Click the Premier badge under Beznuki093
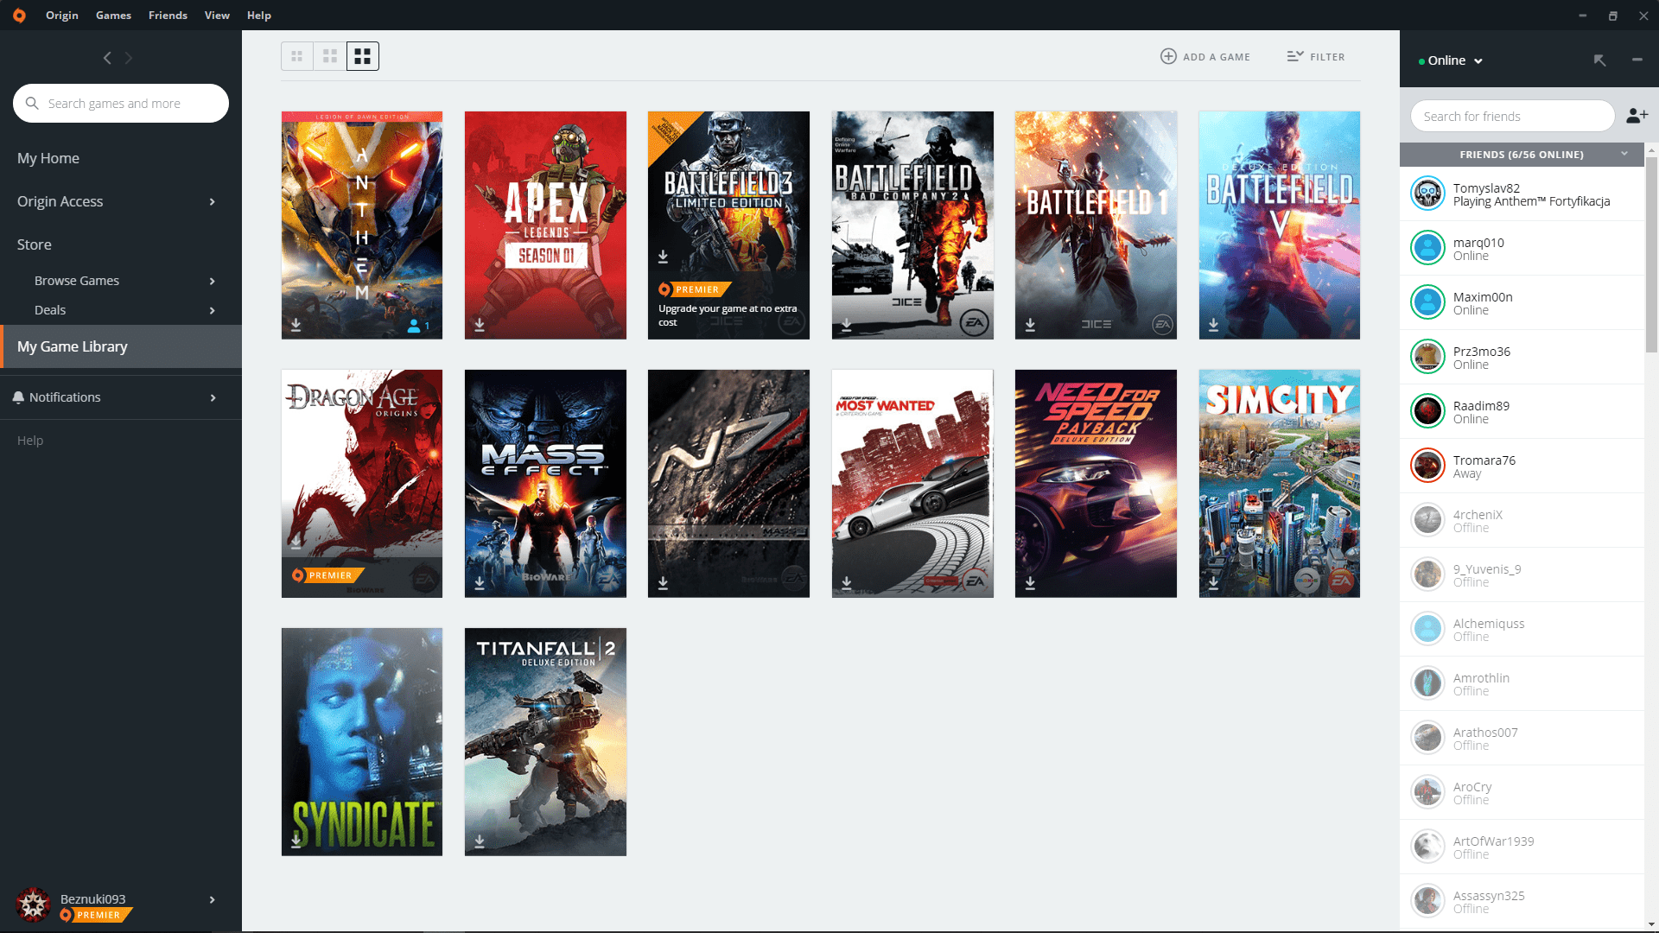1659x933 pixels. 96,915
